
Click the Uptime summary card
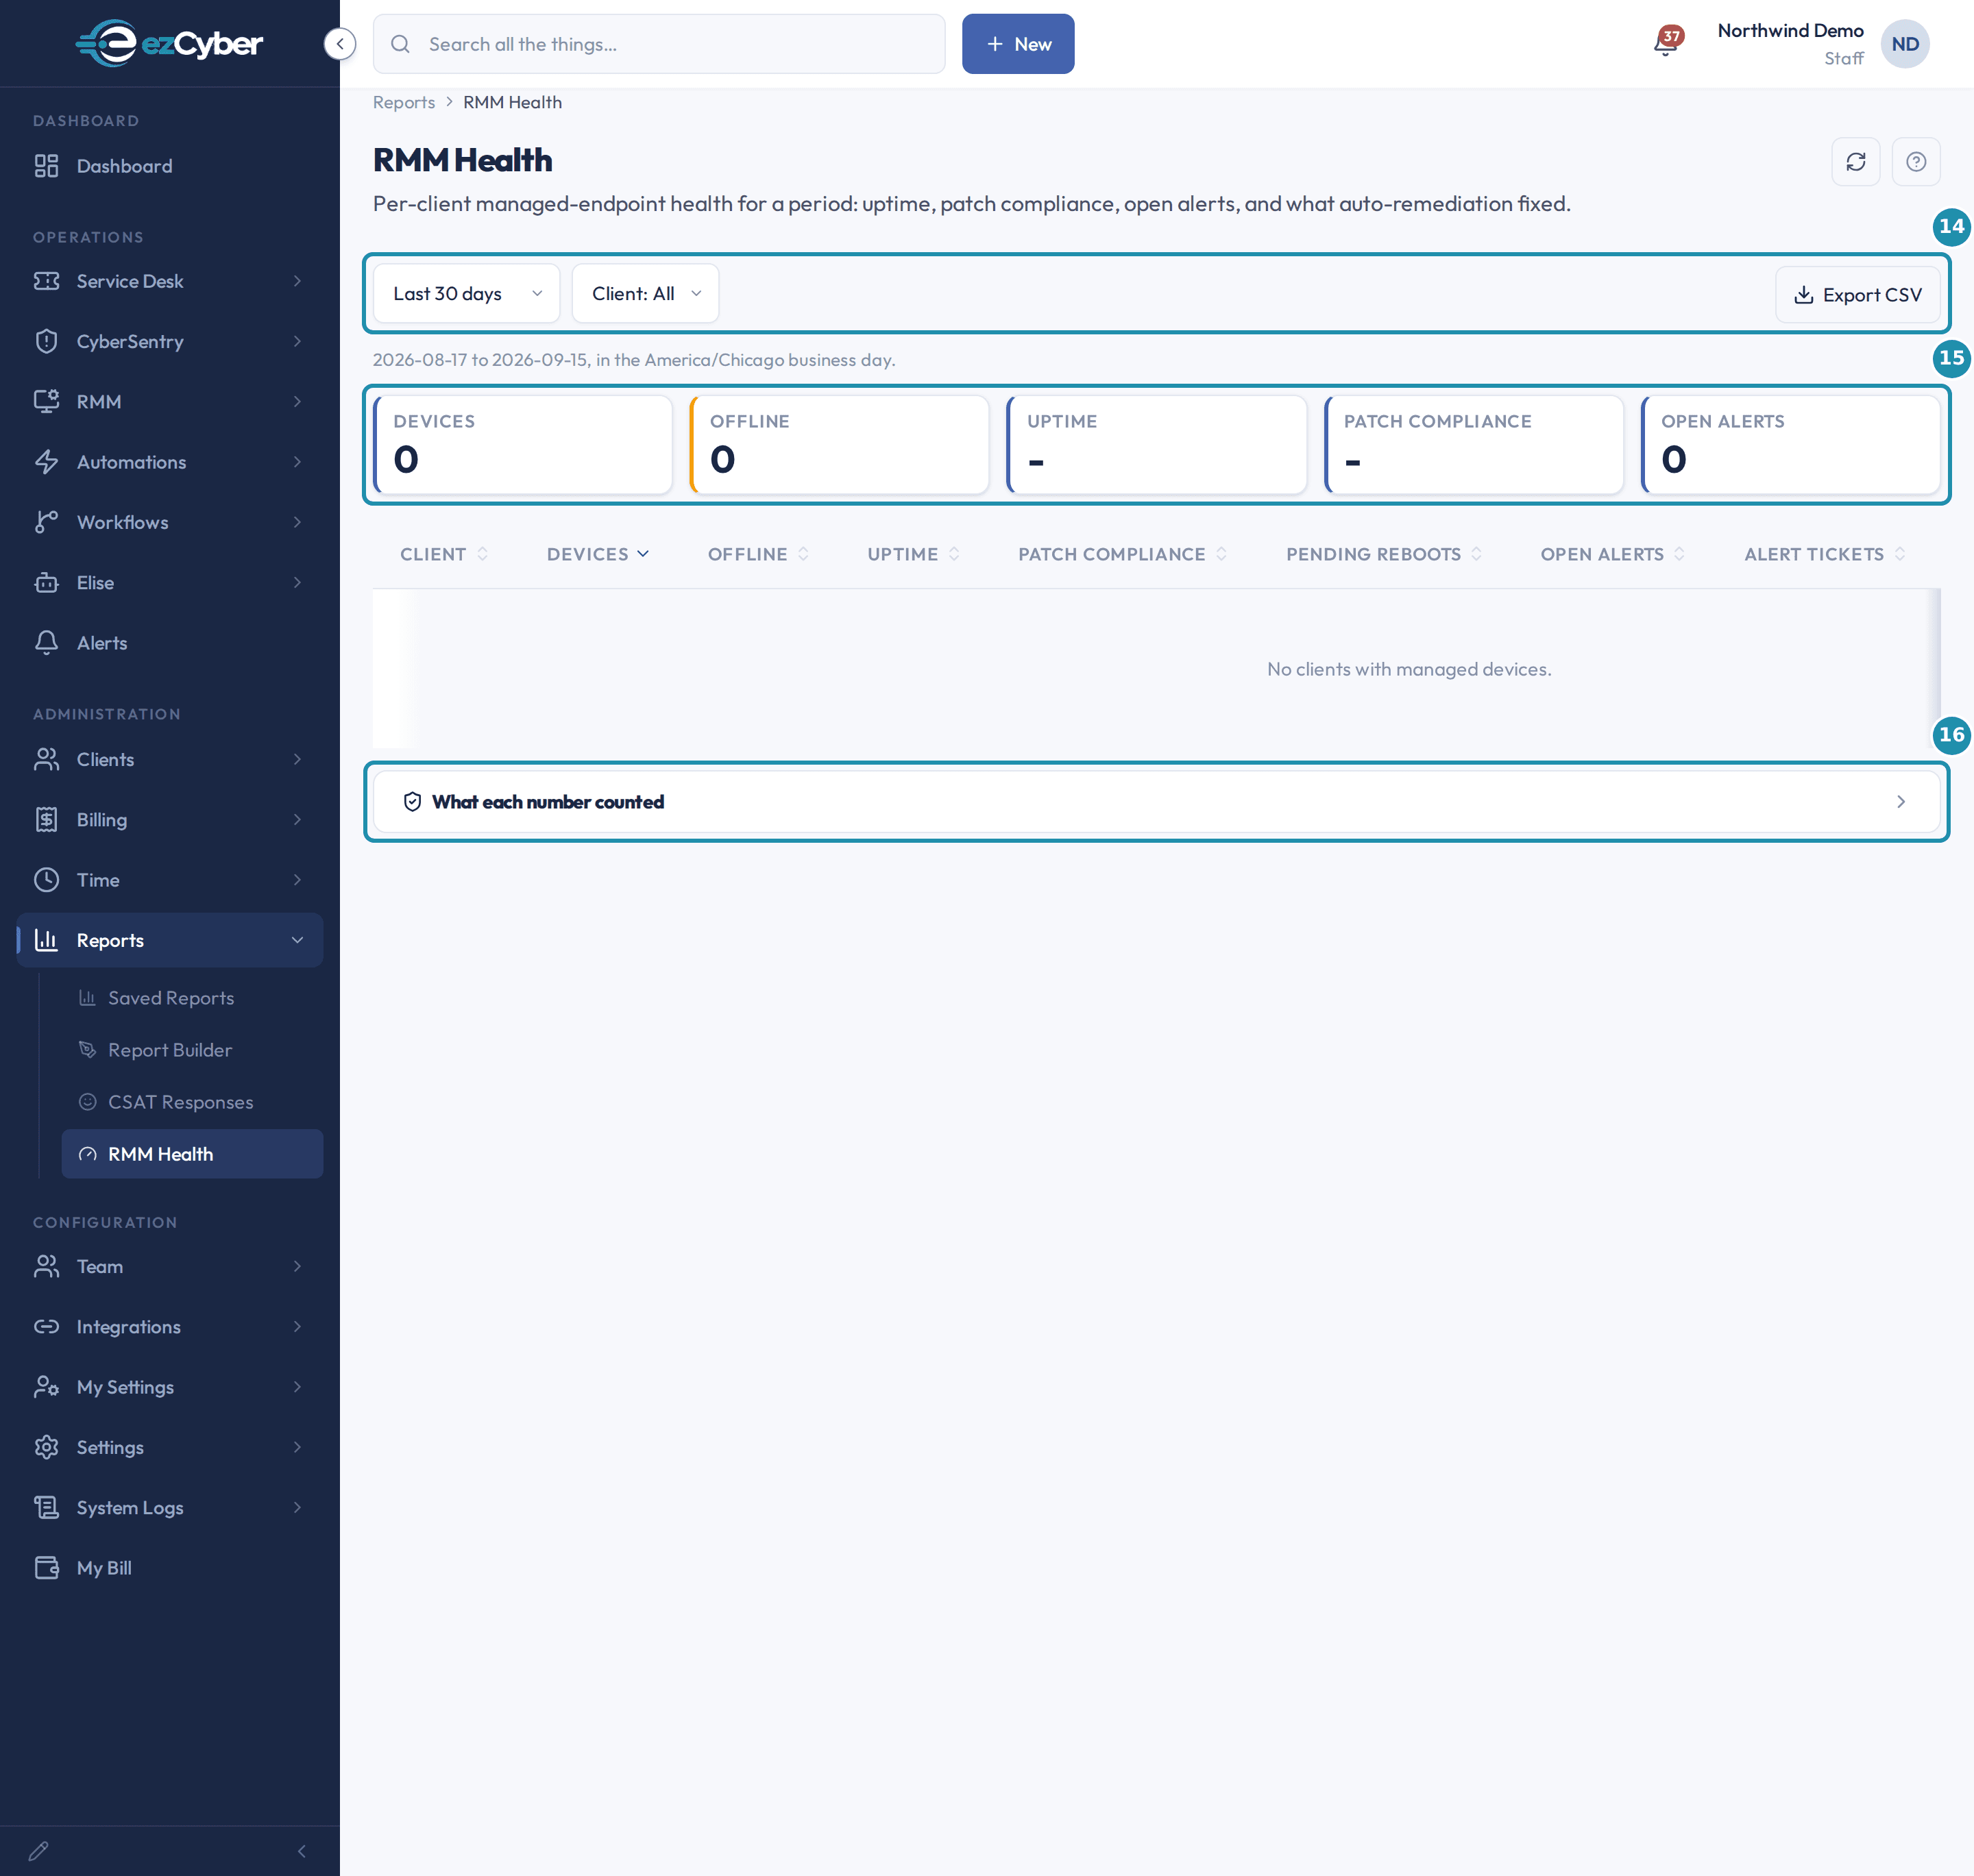pos(1156,445)
